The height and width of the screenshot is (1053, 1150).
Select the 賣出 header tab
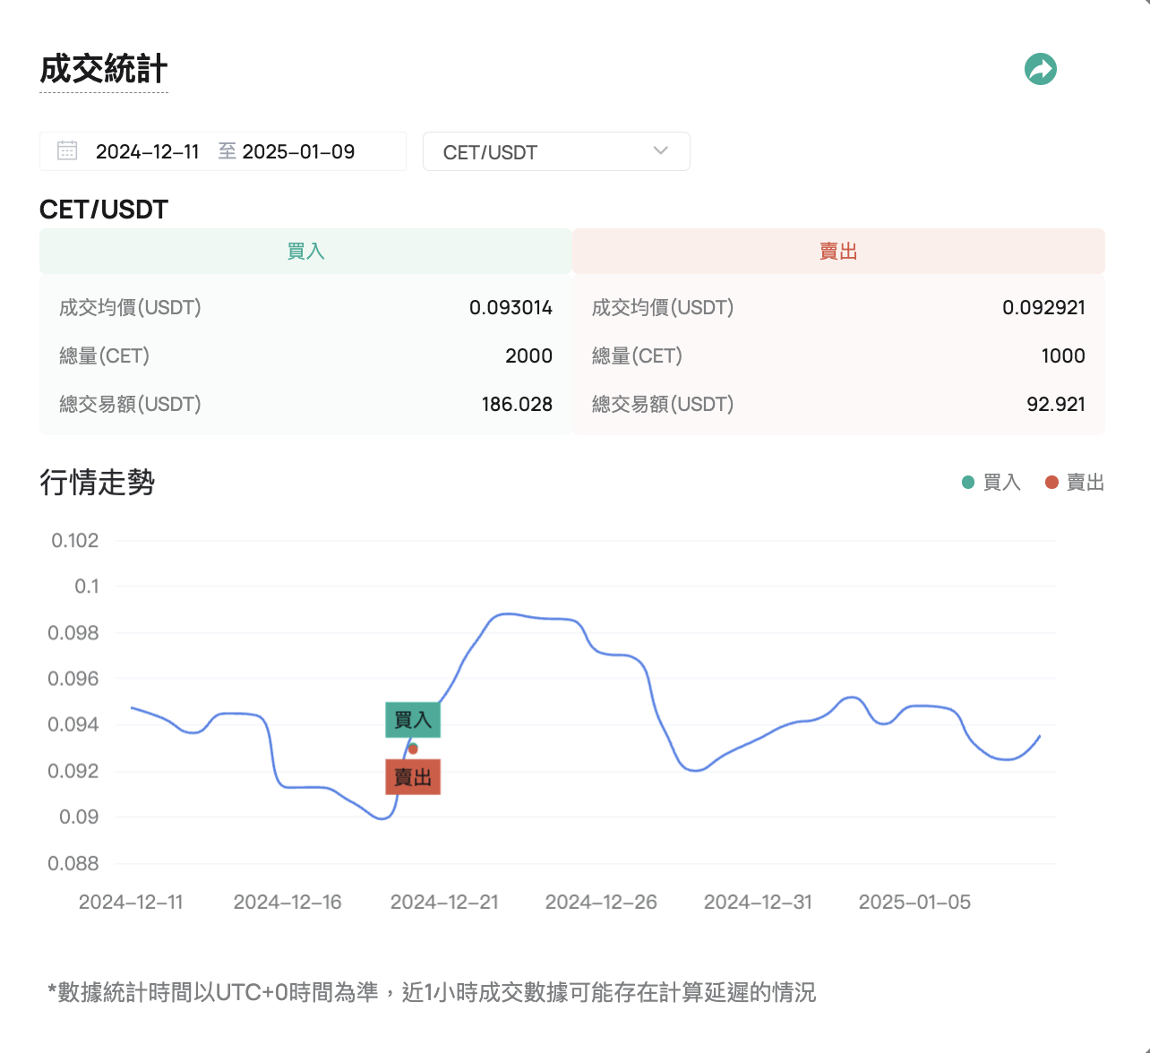838,252
